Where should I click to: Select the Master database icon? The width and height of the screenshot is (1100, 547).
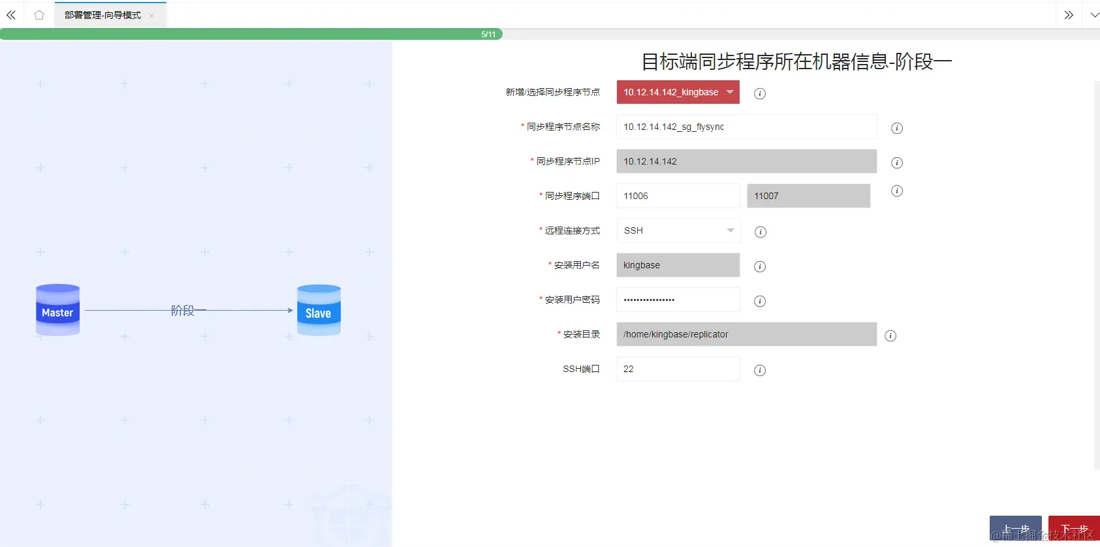[x=58, y=310]
